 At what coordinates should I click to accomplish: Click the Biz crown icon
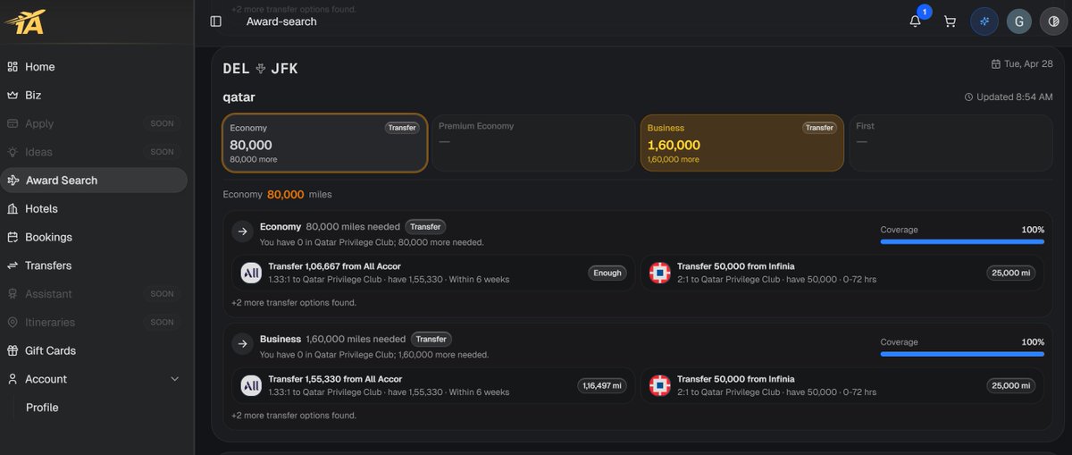[13, 95]
